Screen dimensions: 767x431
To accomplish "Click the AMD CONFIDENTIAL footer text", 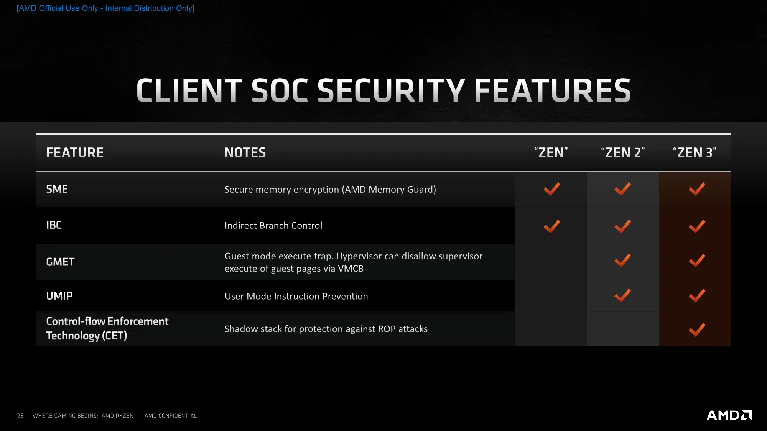I will pos(171,416).
